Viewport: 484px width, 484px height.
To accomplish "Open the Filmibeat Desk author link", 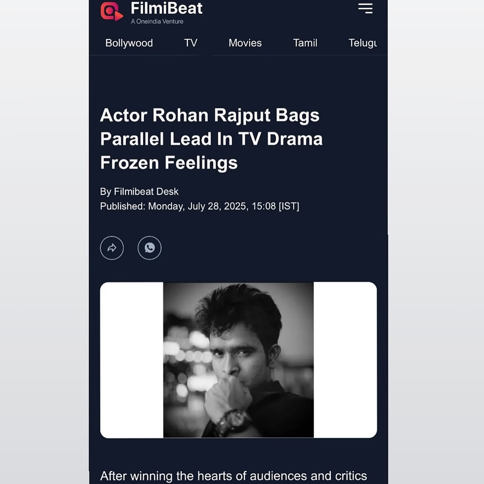I will tap(146, 191).
